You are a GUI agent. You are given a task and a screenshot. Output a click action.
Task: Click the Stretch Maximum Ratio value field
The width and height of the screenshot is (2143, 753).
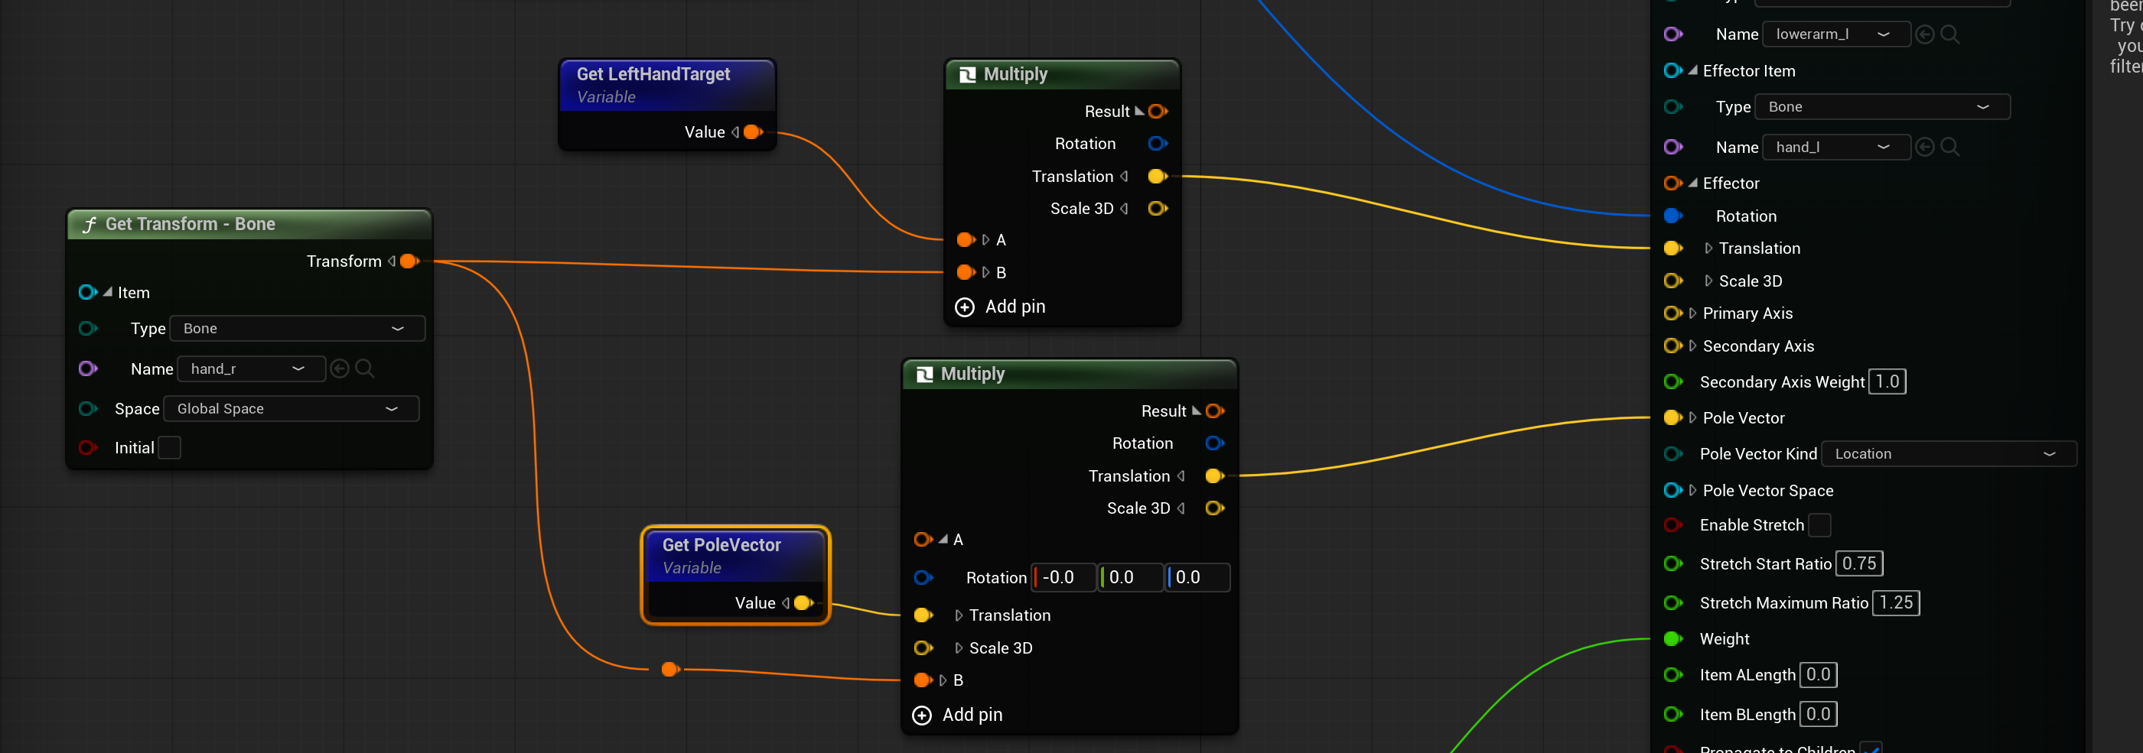point(1896,602)
